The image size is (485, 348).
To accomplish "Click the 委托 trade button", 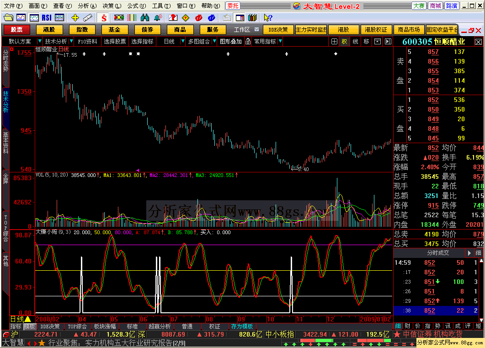I will click(233, 5).
